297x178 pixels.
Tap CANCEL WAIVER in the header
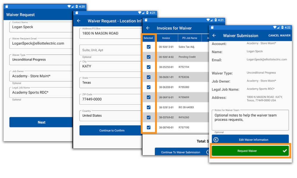[x=279, y=36]
